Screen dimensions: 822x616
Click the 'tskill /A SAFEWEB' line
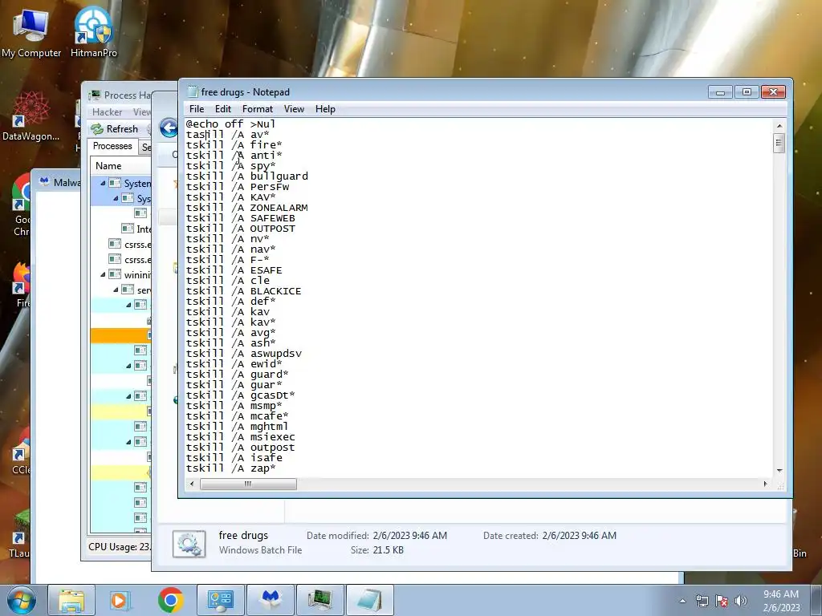pos(241,218)
